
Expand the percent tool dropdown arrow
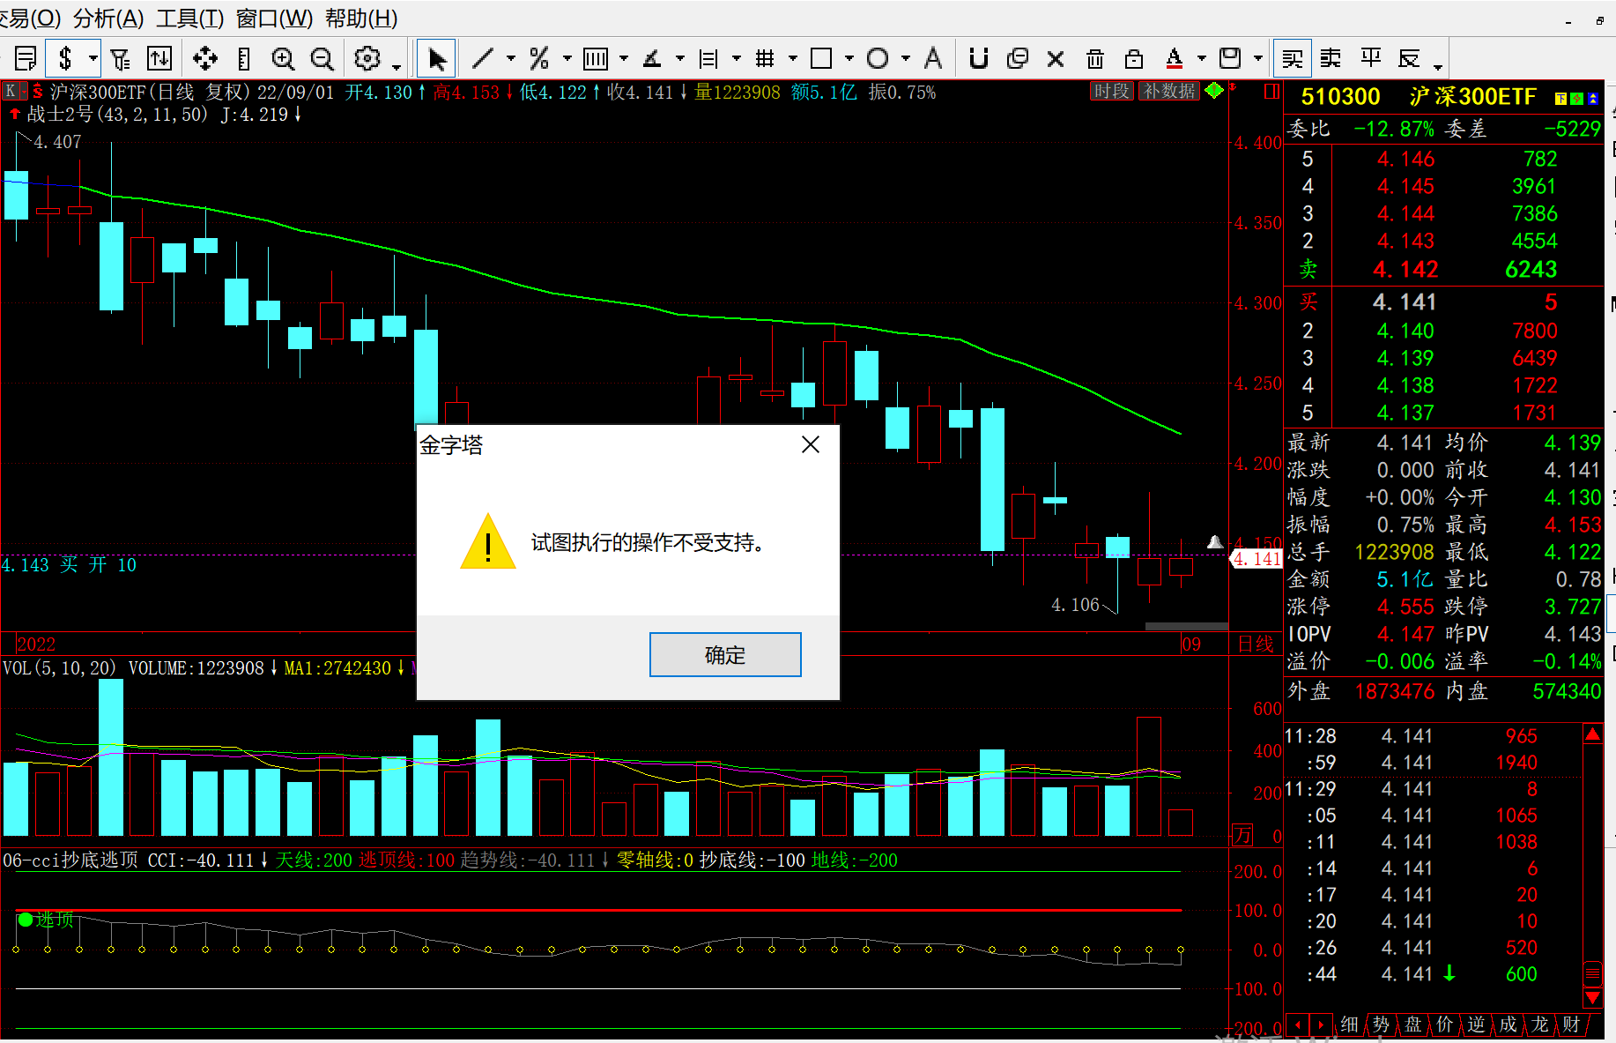[567, 59]
